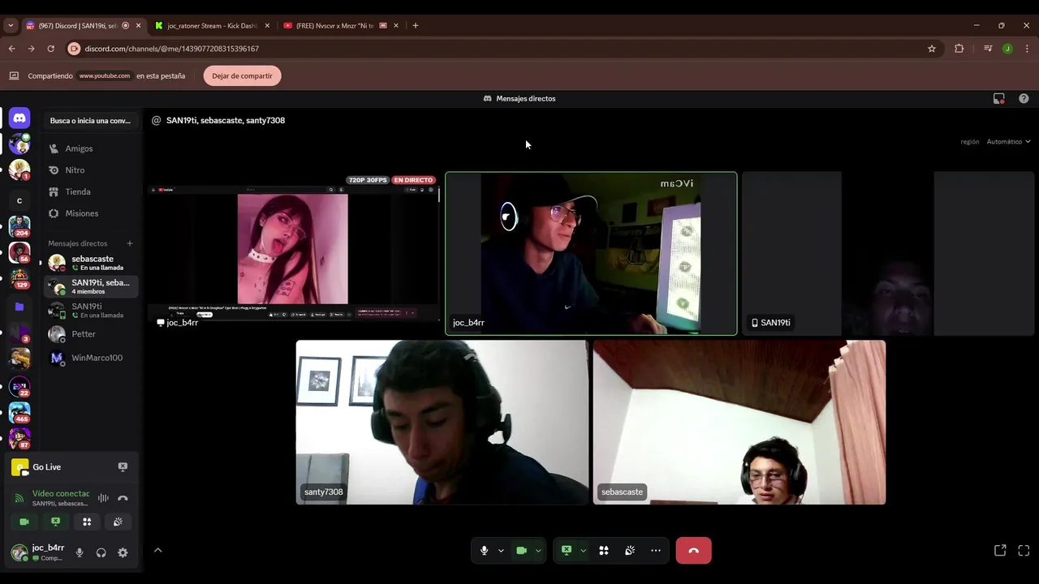
Task: Turn off camera in call control bar
Action: coord(521,551)
